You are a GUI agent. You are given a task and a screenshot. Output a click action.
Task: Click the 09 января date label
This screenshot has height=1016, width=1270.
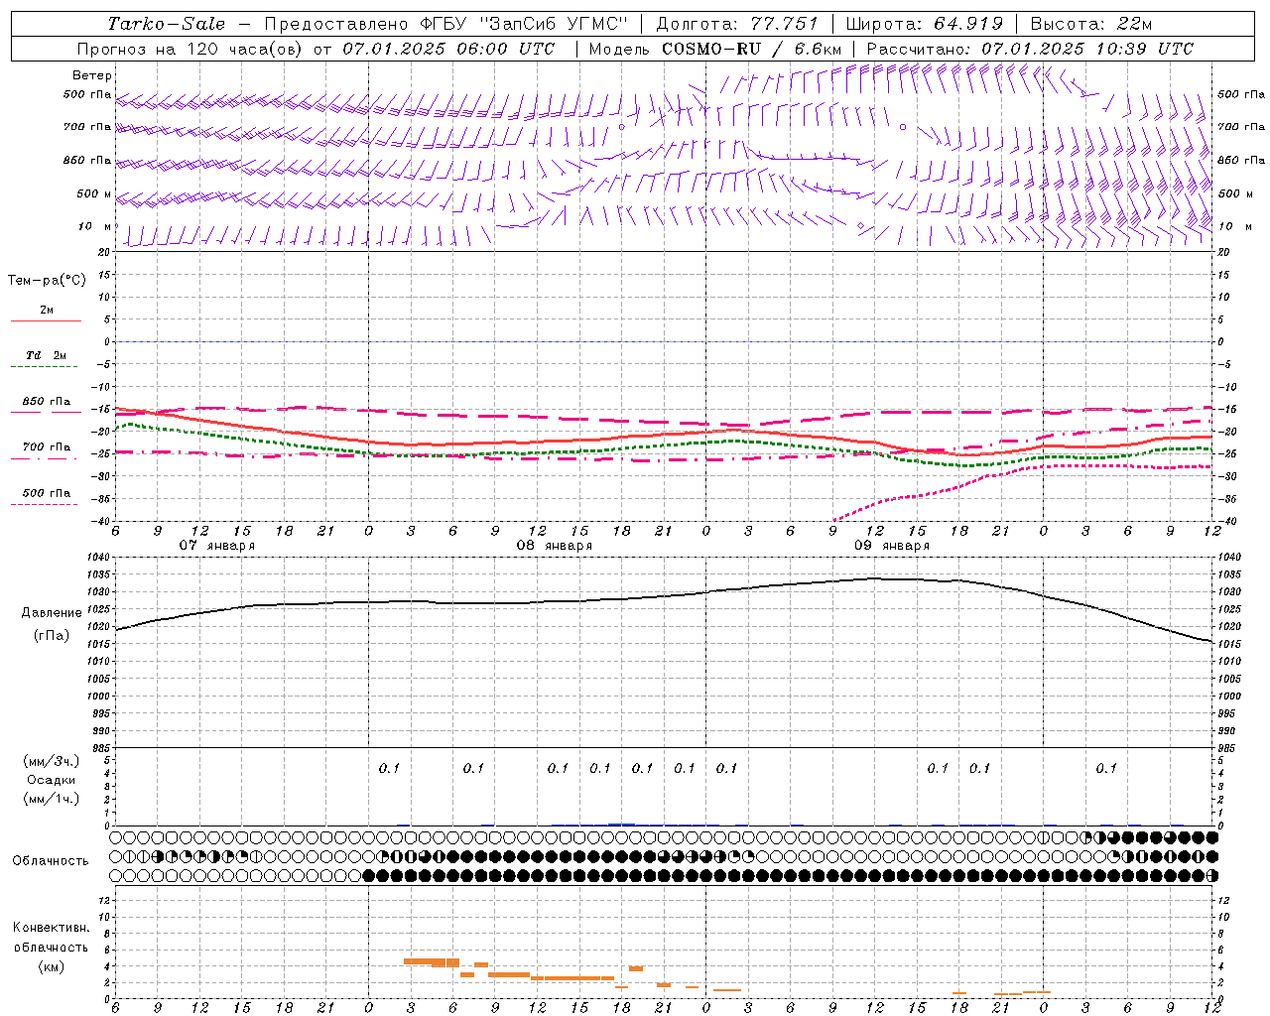(x=891, y=546)
